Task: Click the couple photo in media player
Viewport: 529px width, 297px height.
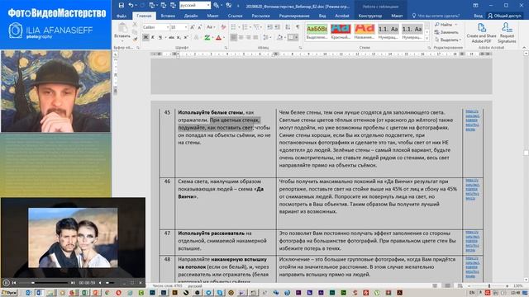Action: pyautogui.click(x=73, y=238)
